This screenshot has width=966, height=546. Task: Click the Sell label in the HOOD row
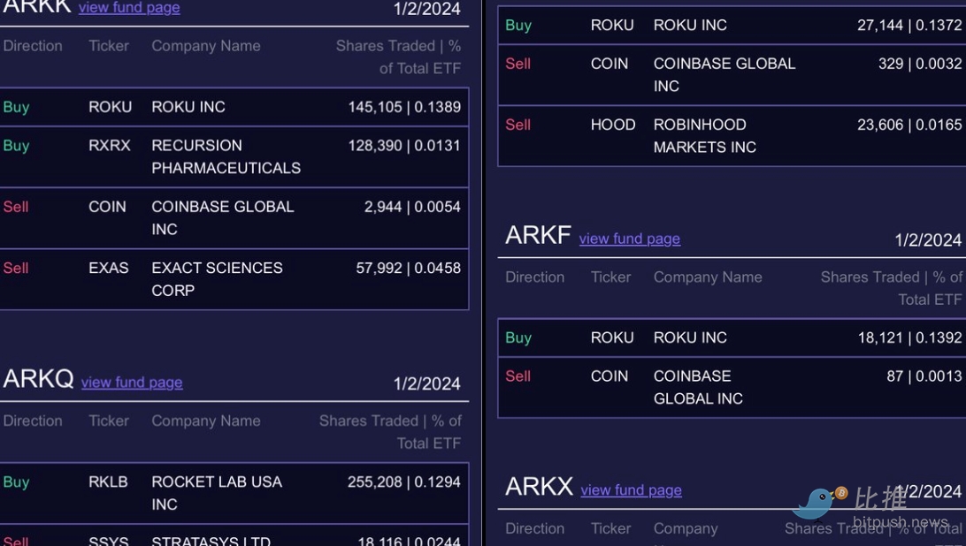(517, 125)
